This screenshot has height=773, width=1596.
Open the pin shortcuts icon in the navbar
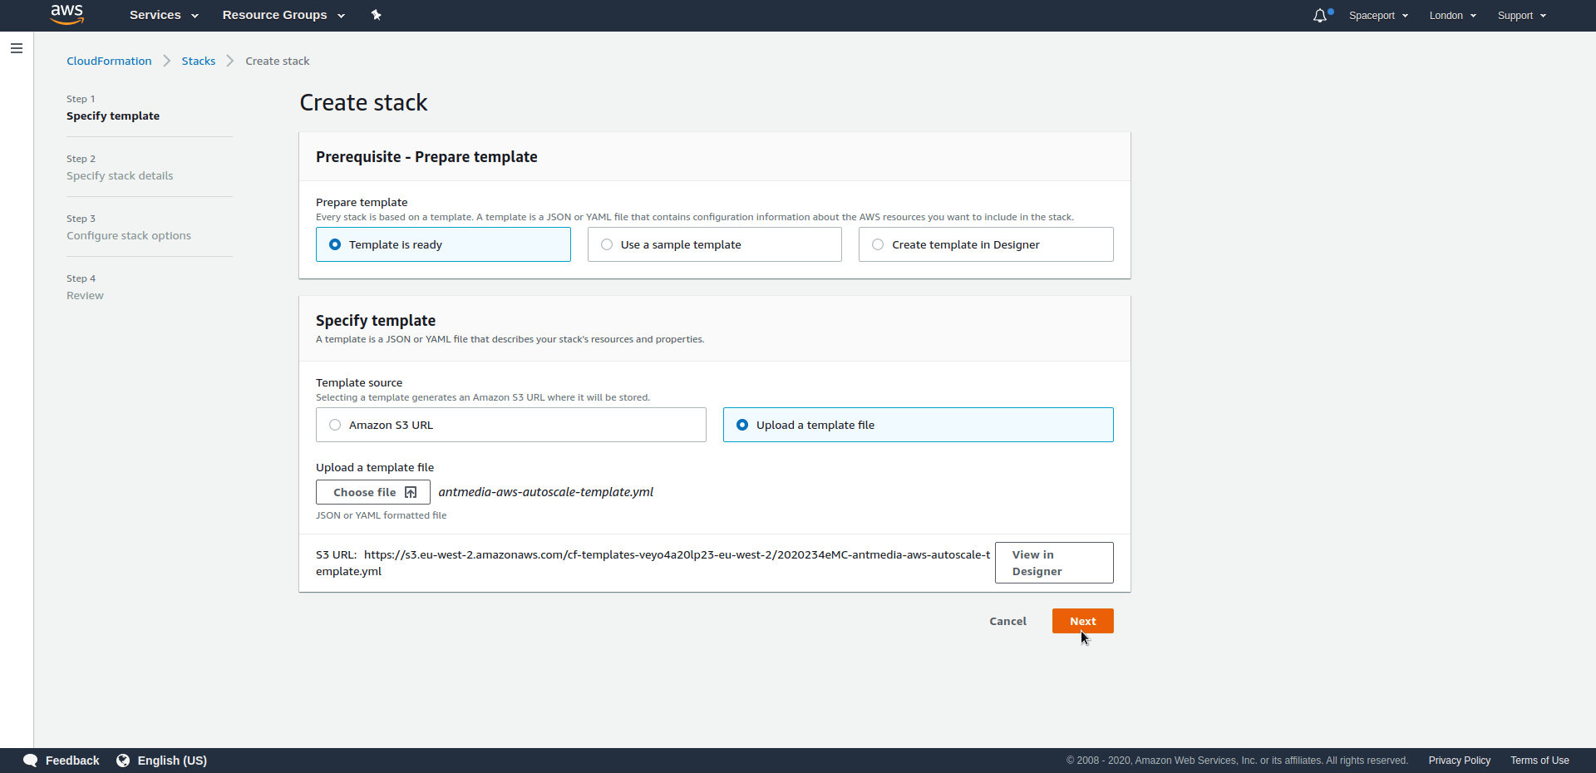click(x=376, y=15)
